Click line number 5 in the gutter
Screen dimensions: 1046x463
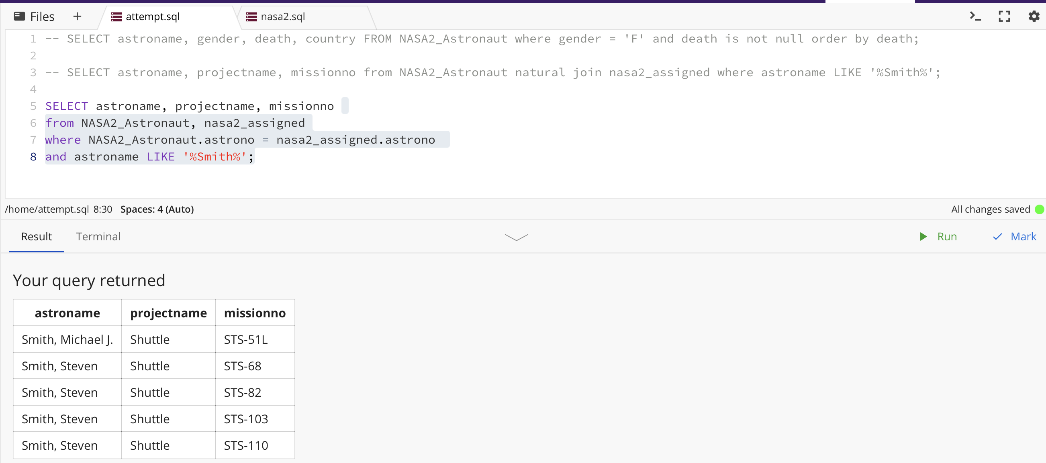click(x=33, y=106)
